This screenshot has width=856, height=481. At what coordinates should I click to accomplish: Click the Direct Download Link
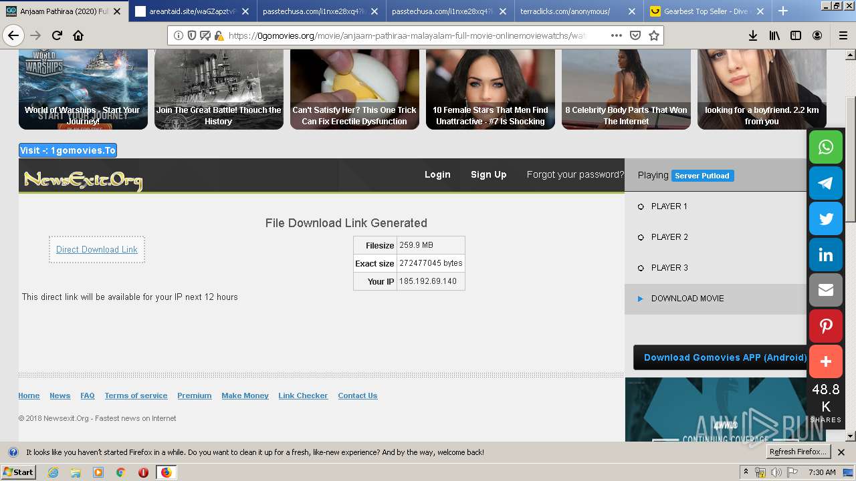[97, 250]
